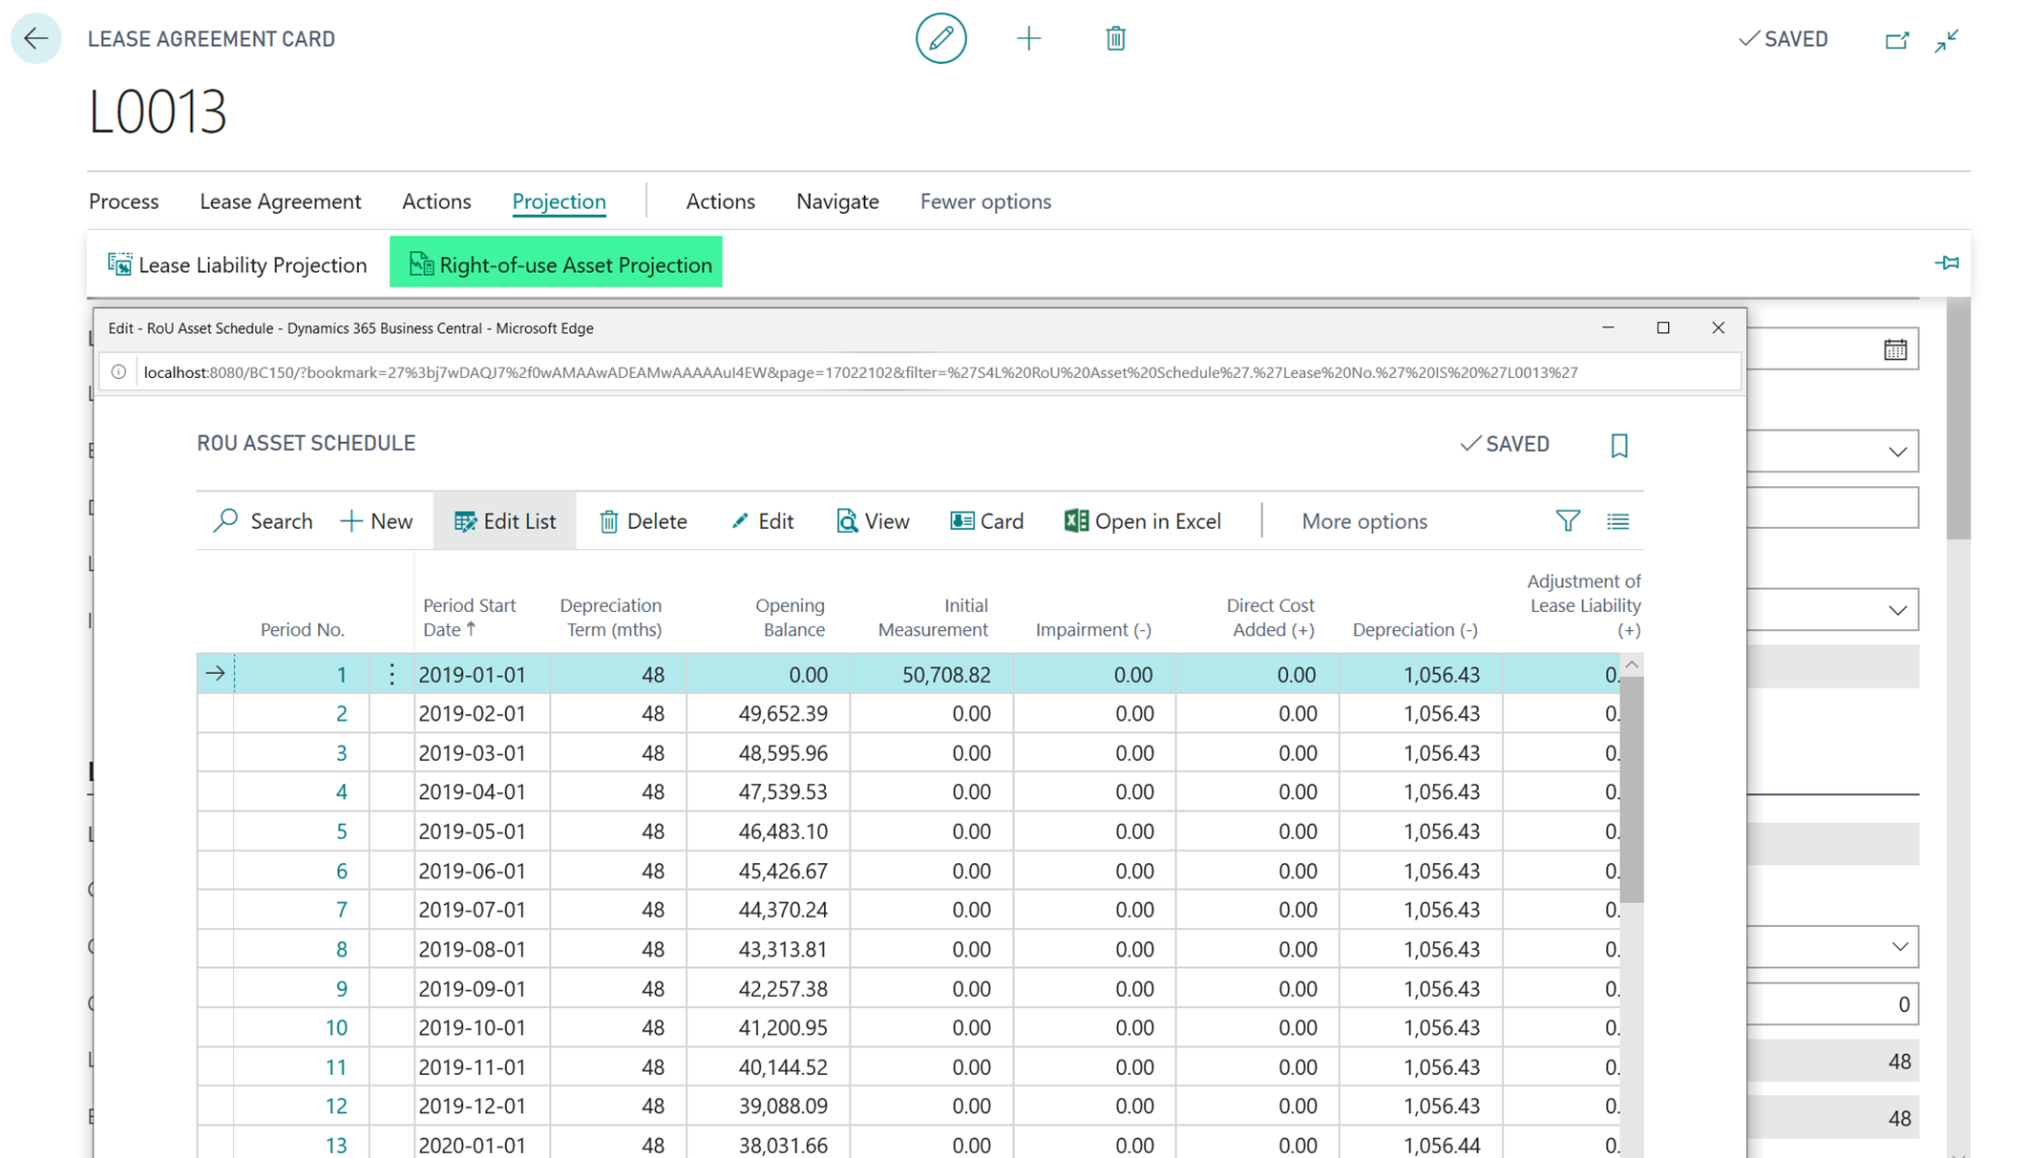Go back using the arrow button
Viewport: 2027px width, 1158px height.
[36, 38]
